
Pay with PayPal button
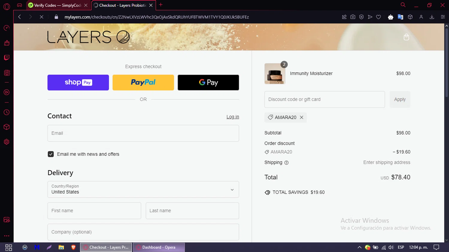143,83
